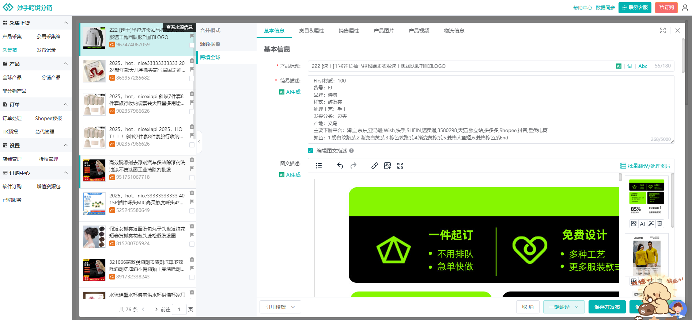Viewport: 692px width, 320px height.
Task: Click the 词 keyword tool in the title field
Action: pyautogui.click(x=630, y=66)
